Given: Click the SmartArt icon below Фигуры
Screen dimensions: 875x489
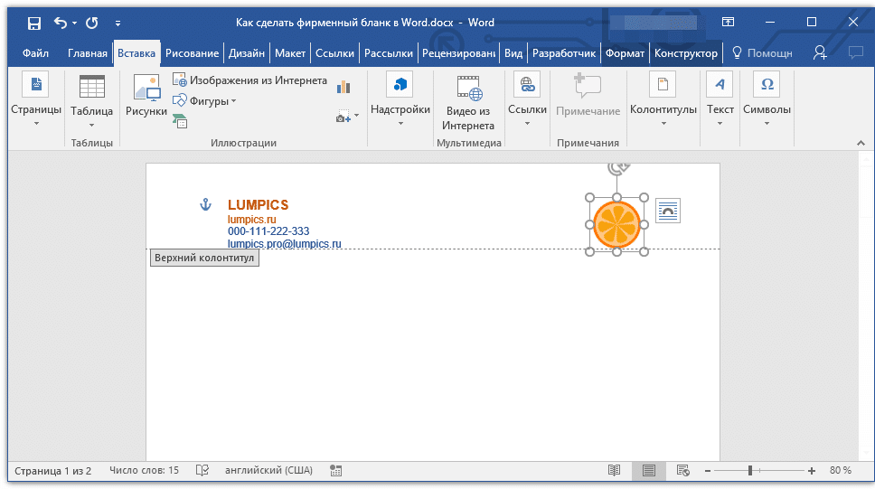Looking at the screenshot, I should click(x=180, y=121).
